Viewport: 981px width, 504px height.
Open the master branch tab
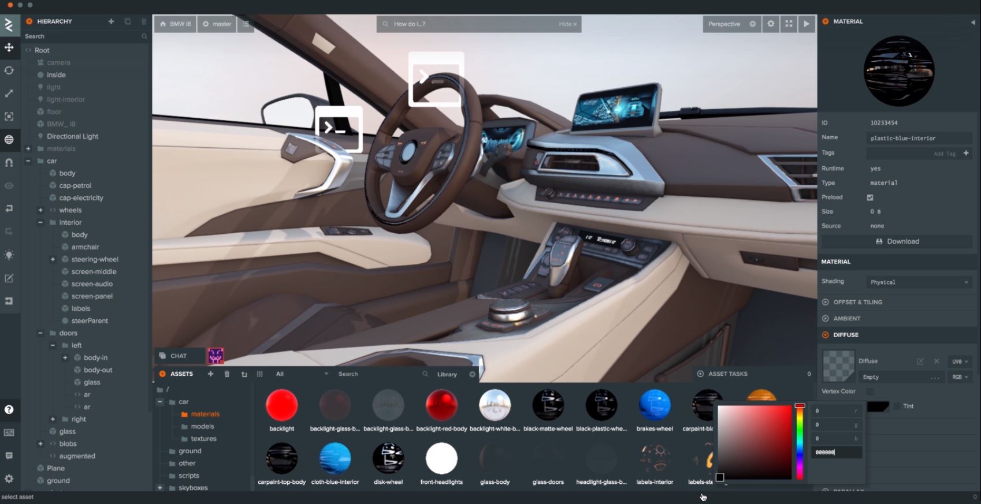click(x=217, y=24)
